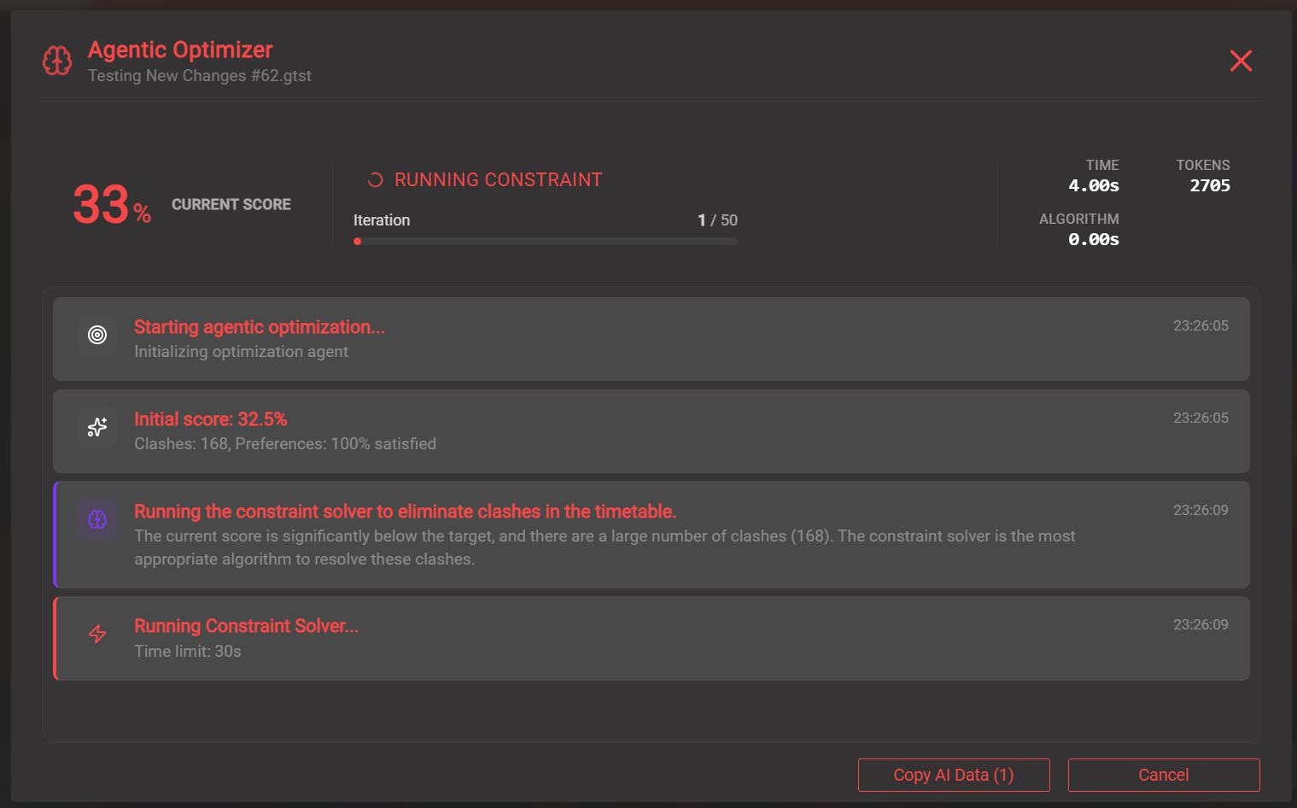Image resolution: width=1297 pixels, height=808 pixels.
Task: Select the 'Initial score: 32.5%' log title
Action: click(210, 419)
